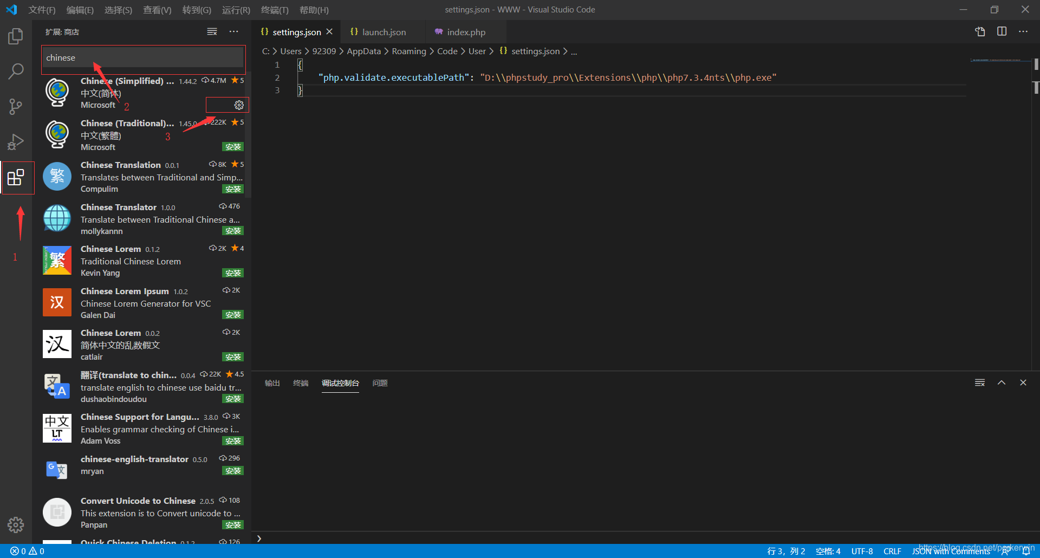Open editor more actions menu

point(1023,32)
